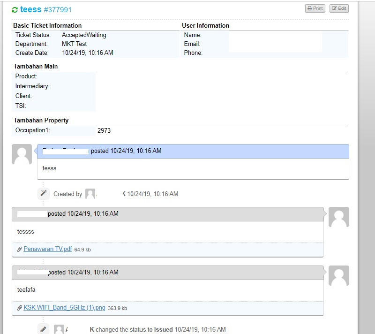The image size is (375, 334).
Task: Click the magic wand icon near Created by
Action: [x=43, y=193]
